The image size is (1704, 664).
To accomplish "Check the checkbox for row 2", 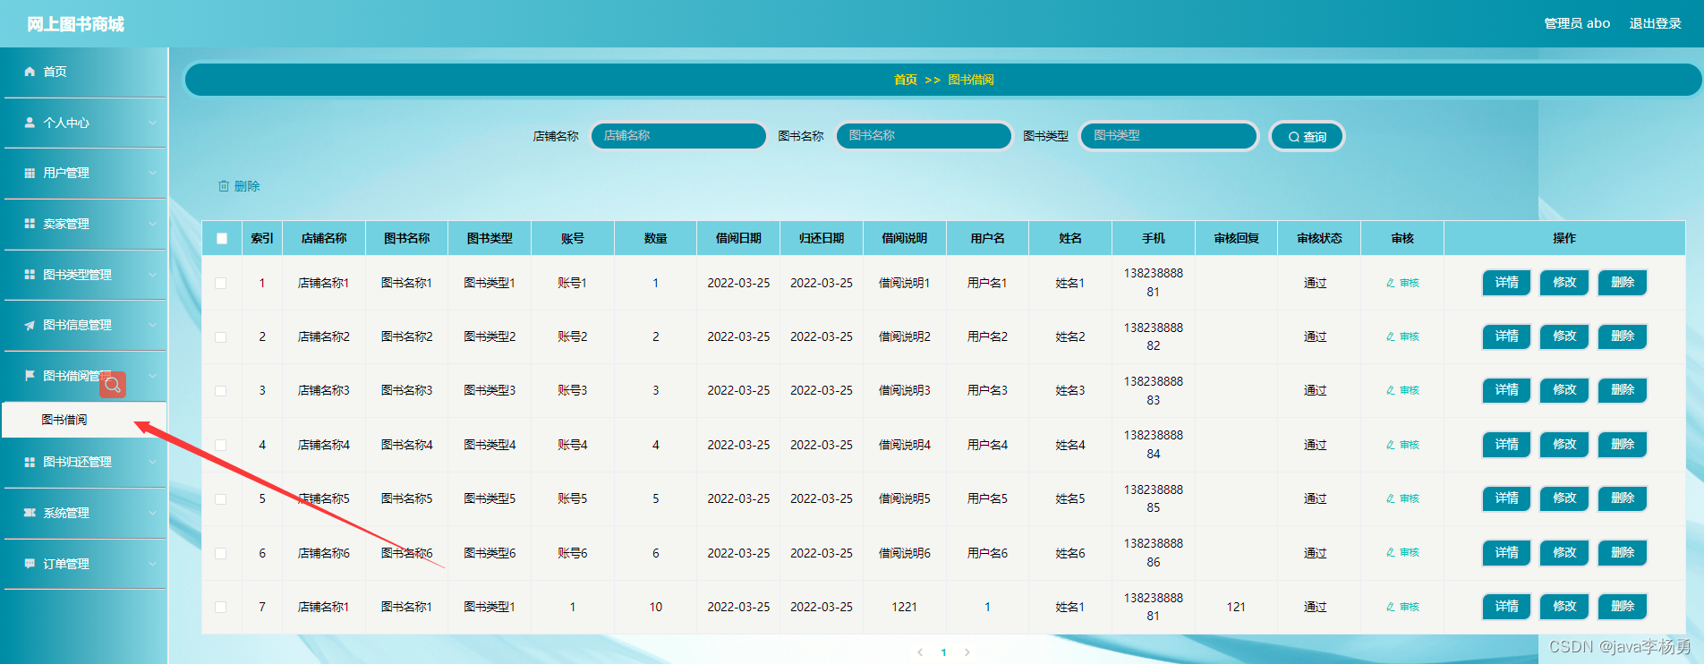I will [221, 336].
